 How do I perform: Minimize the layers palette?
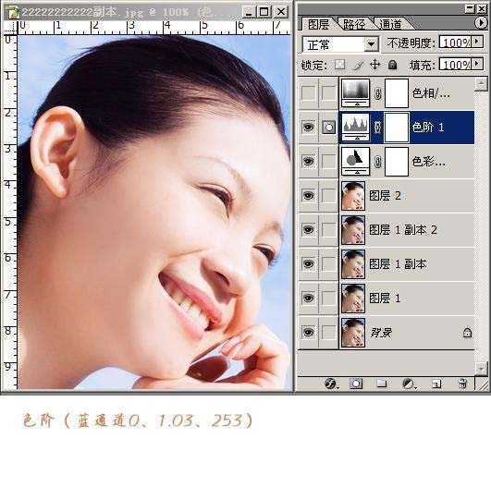coord(470,8)
